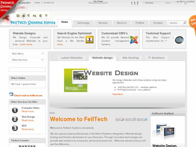Click Learn more in Website Designs box
The width and height of the screenshot is (196, 147).
[27, 45]
